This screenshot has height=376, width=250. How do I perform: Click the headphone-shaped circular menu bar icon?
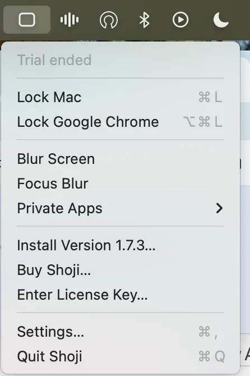click(109, 20)
